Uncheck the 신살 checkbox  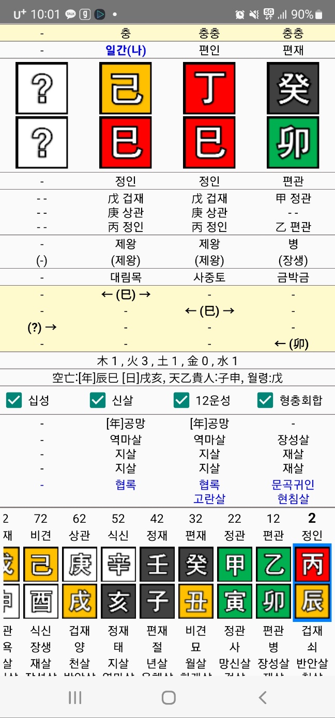point(98,400)
